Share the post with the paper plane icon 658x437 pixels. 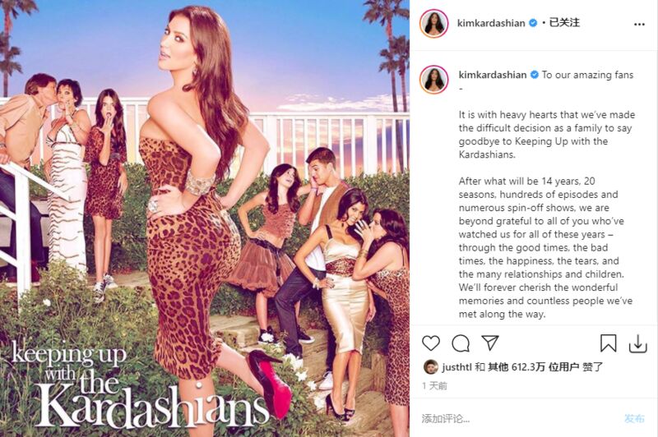tap(489, 343)
